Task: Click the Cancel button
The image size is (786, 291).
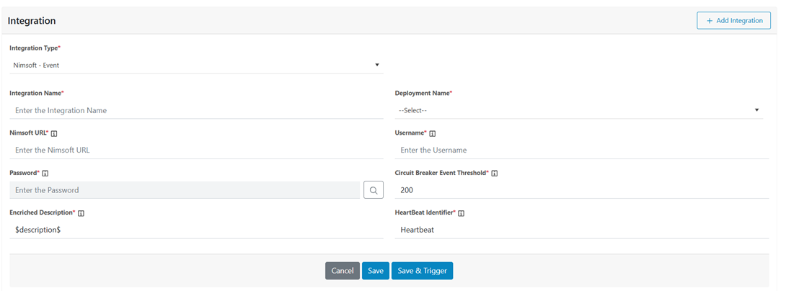Action: [x=343, y=271]
